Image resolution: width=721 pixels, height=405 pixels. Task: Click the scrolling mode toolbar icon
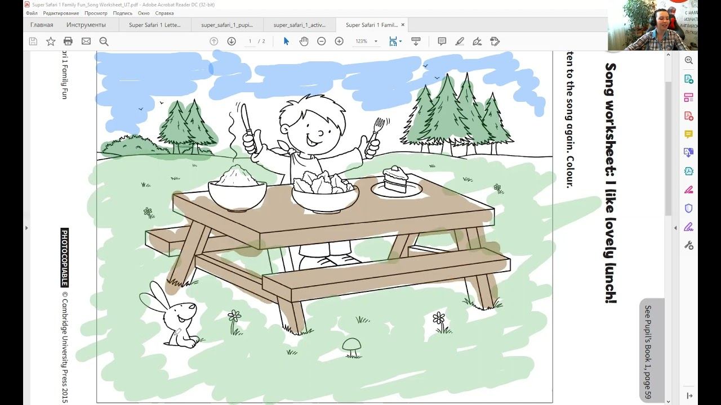[416, 41]
